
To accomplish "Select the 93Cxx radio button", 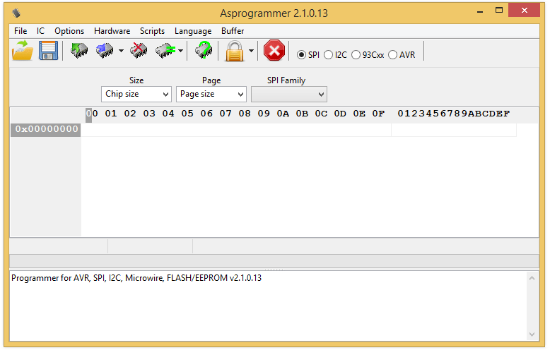I will point(368,55).
